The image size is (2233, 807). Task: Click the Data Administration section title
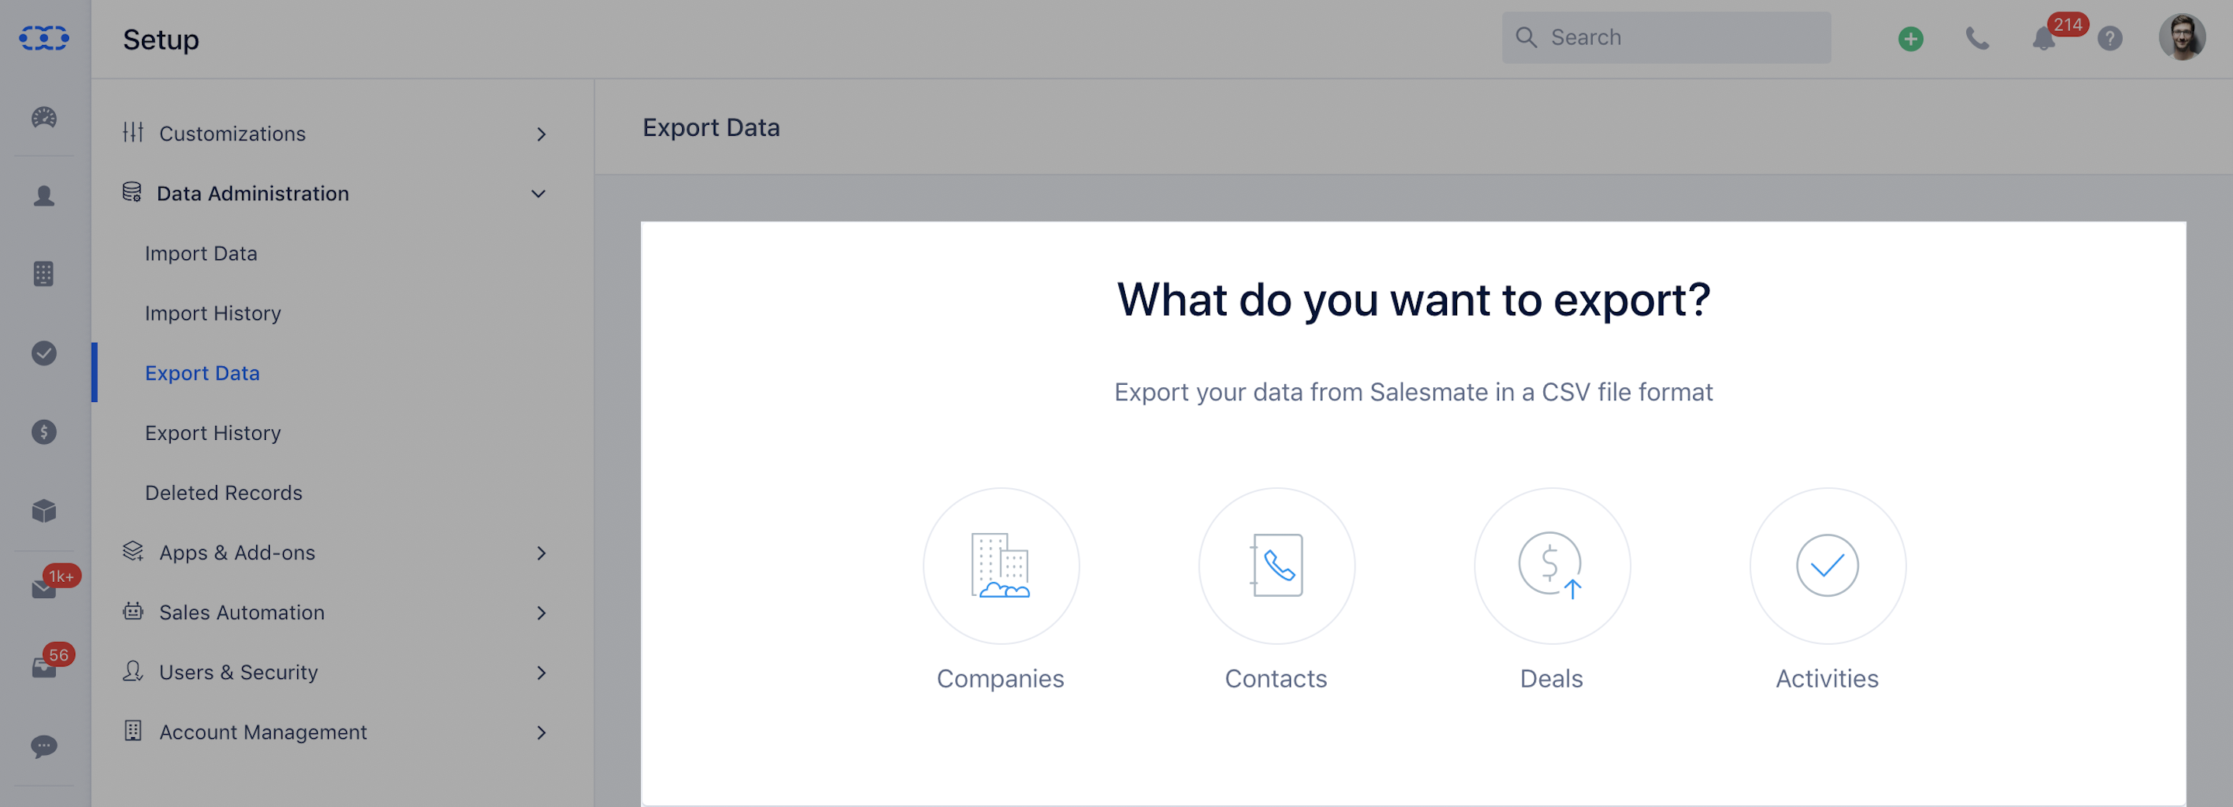(x=252, y=193)
